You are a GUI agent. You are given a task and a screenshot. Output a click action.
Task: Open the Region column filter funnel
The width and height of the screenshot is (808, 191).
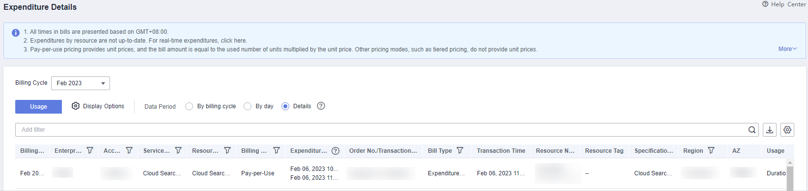(711, 150)
